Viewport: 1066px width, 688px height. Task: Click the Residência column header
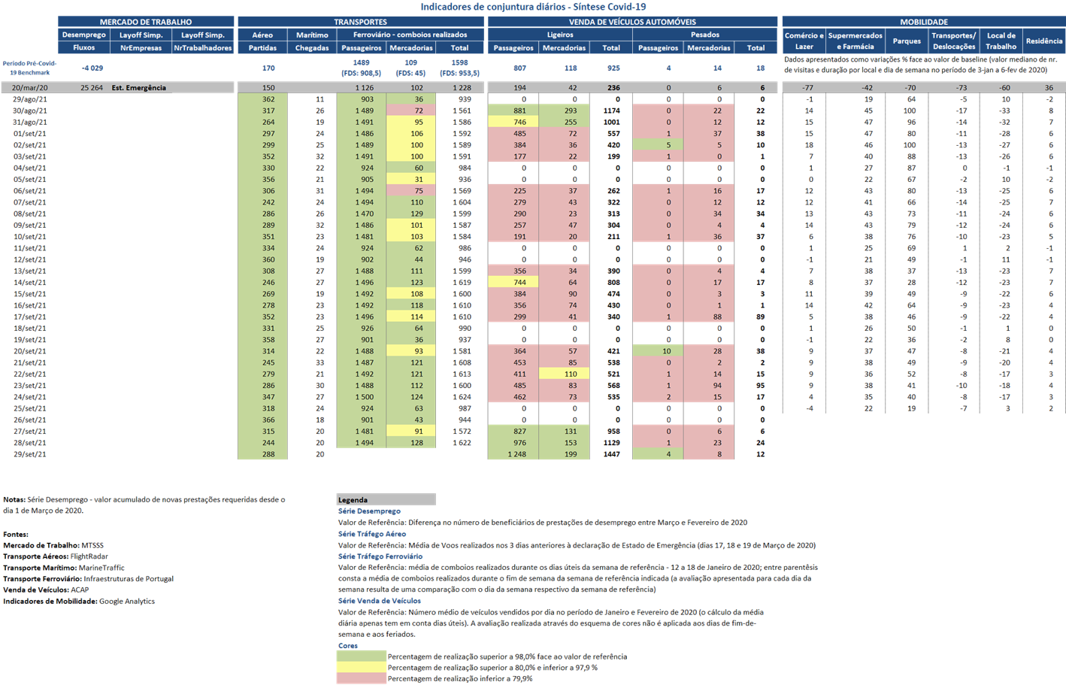(x=1043, y=41)
